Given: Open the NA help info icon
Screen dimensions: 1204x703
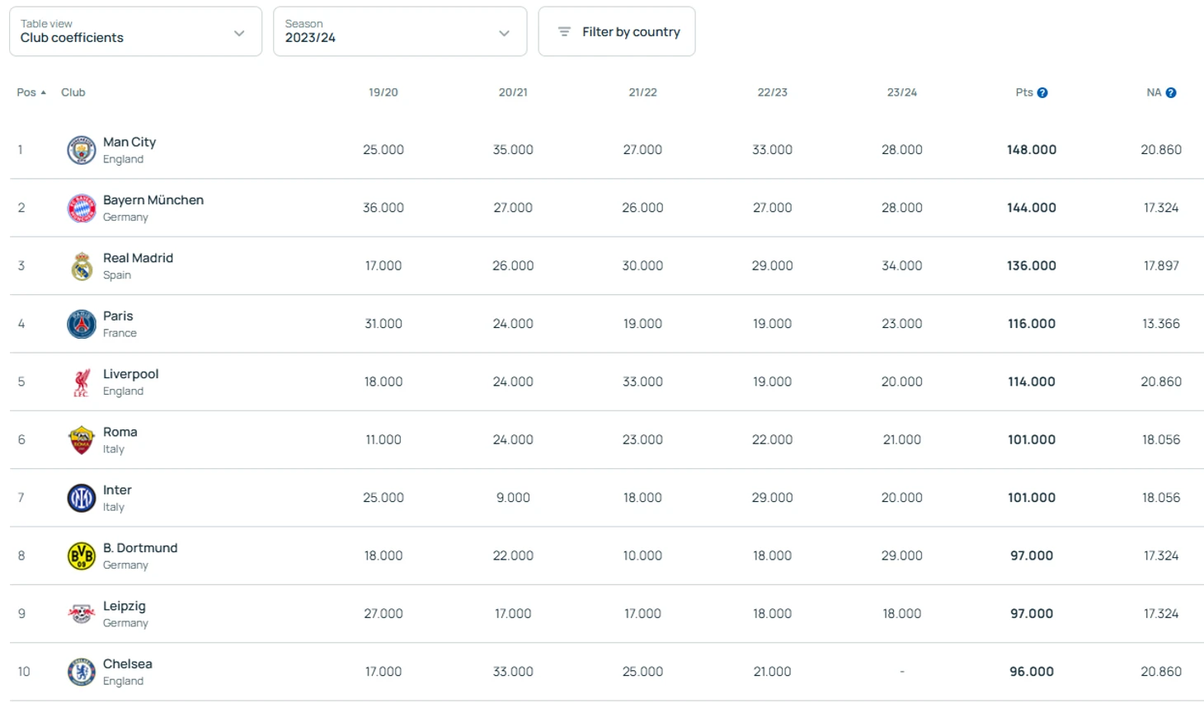Looking at the screenshot, I should tap(1170, 93).
